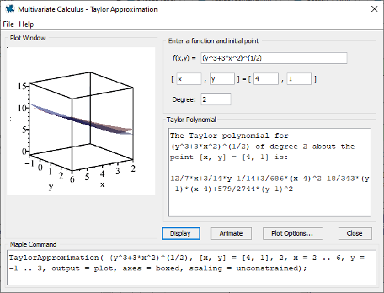The width and height of the screenshot is (384, 293).
Task: Click the Animate button
Action: [x=231, y=233]
